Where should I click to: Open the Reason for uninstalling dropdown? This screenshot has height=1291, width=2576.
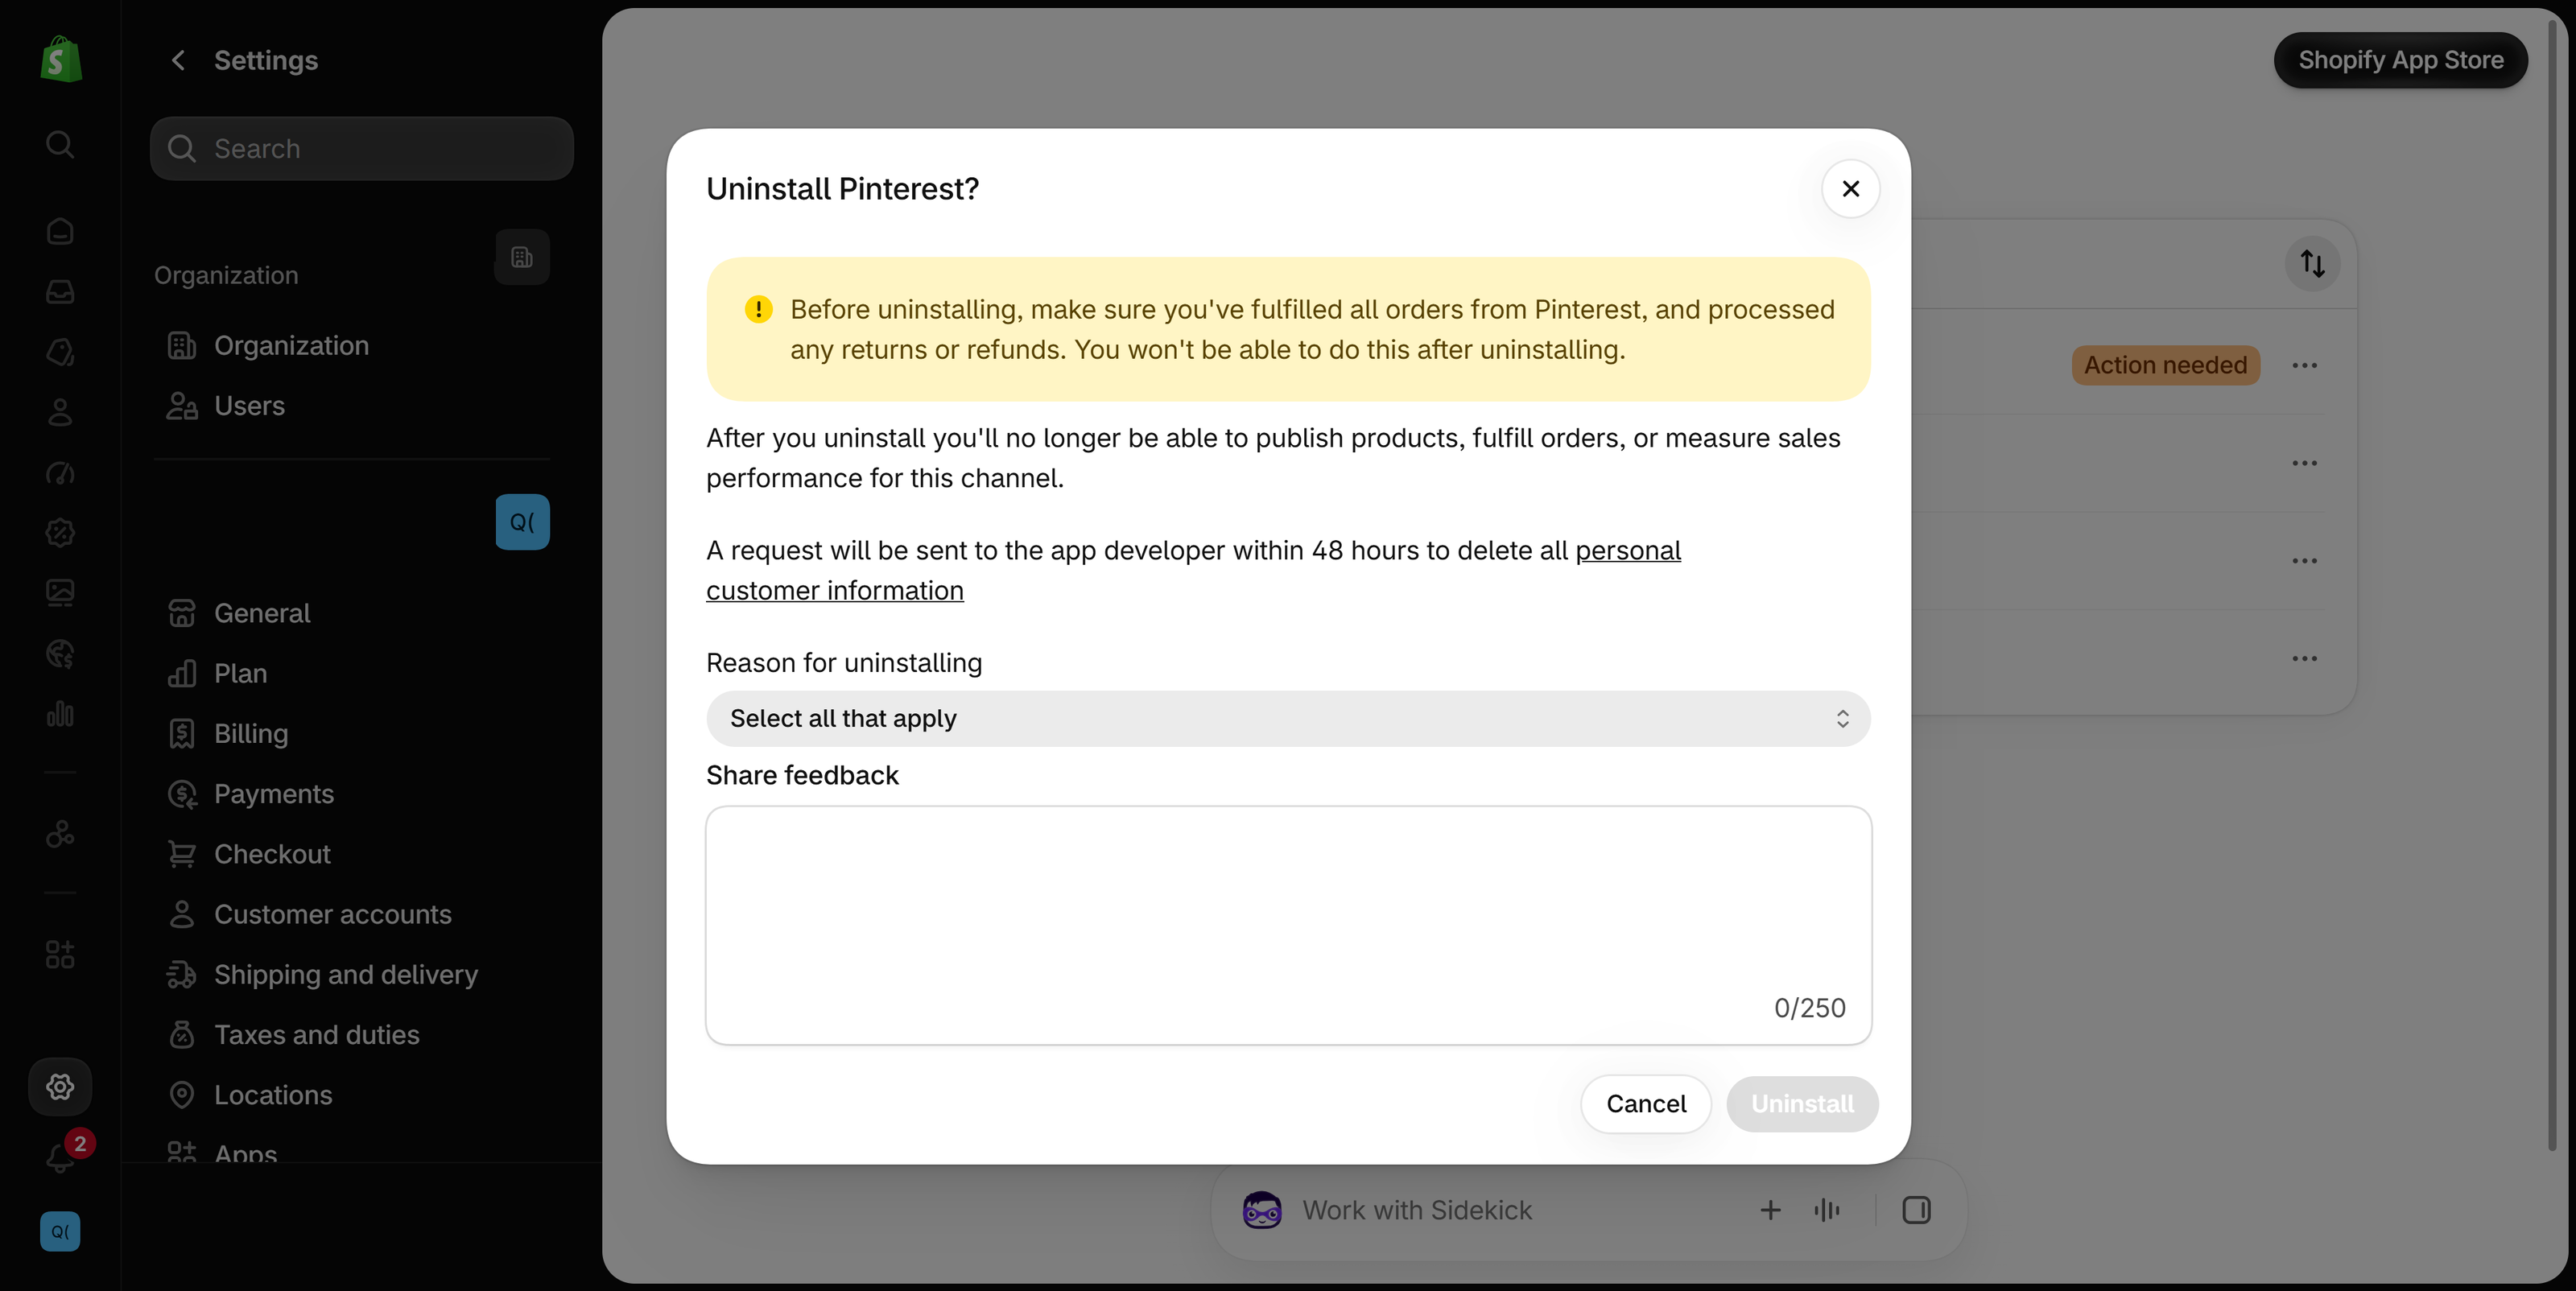[1288, 718]
